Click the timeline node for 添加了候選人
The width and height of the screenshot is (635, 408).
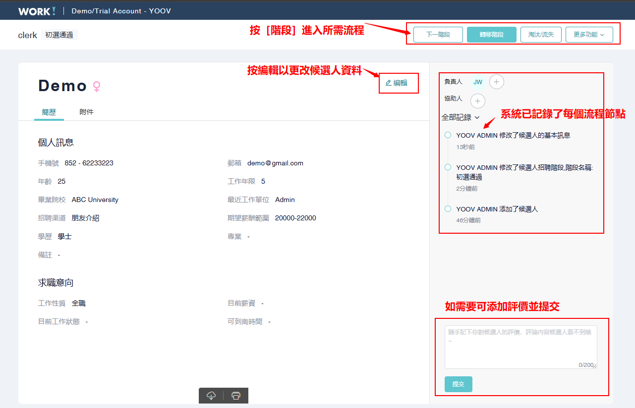tap(448, 209)
